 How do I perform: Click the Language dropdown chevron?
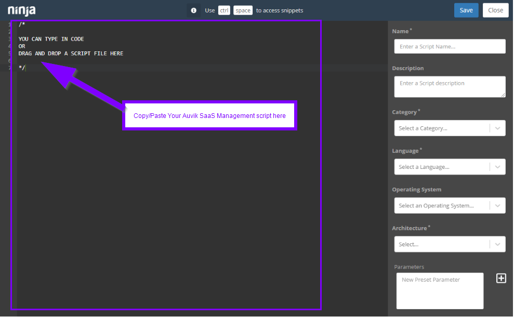(498, 166)
